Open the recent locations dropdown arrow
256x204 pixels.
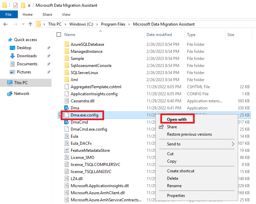point(23,24)
